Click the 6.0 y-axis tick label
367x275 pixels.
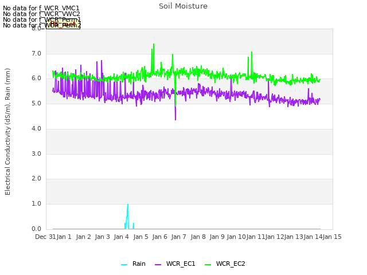pos(36,78)
